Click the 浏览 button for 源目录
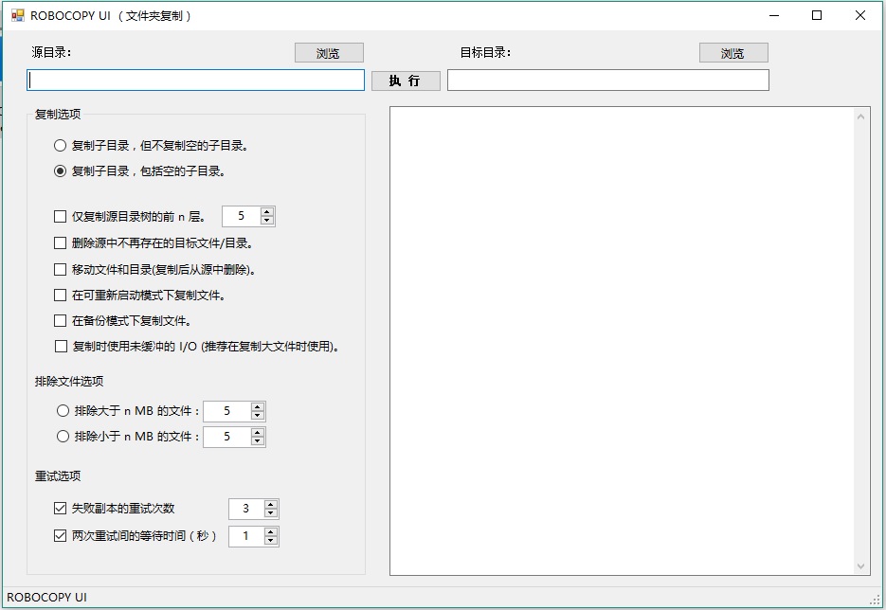This screenshot has height=610, width=886. (x=329, y=53)
